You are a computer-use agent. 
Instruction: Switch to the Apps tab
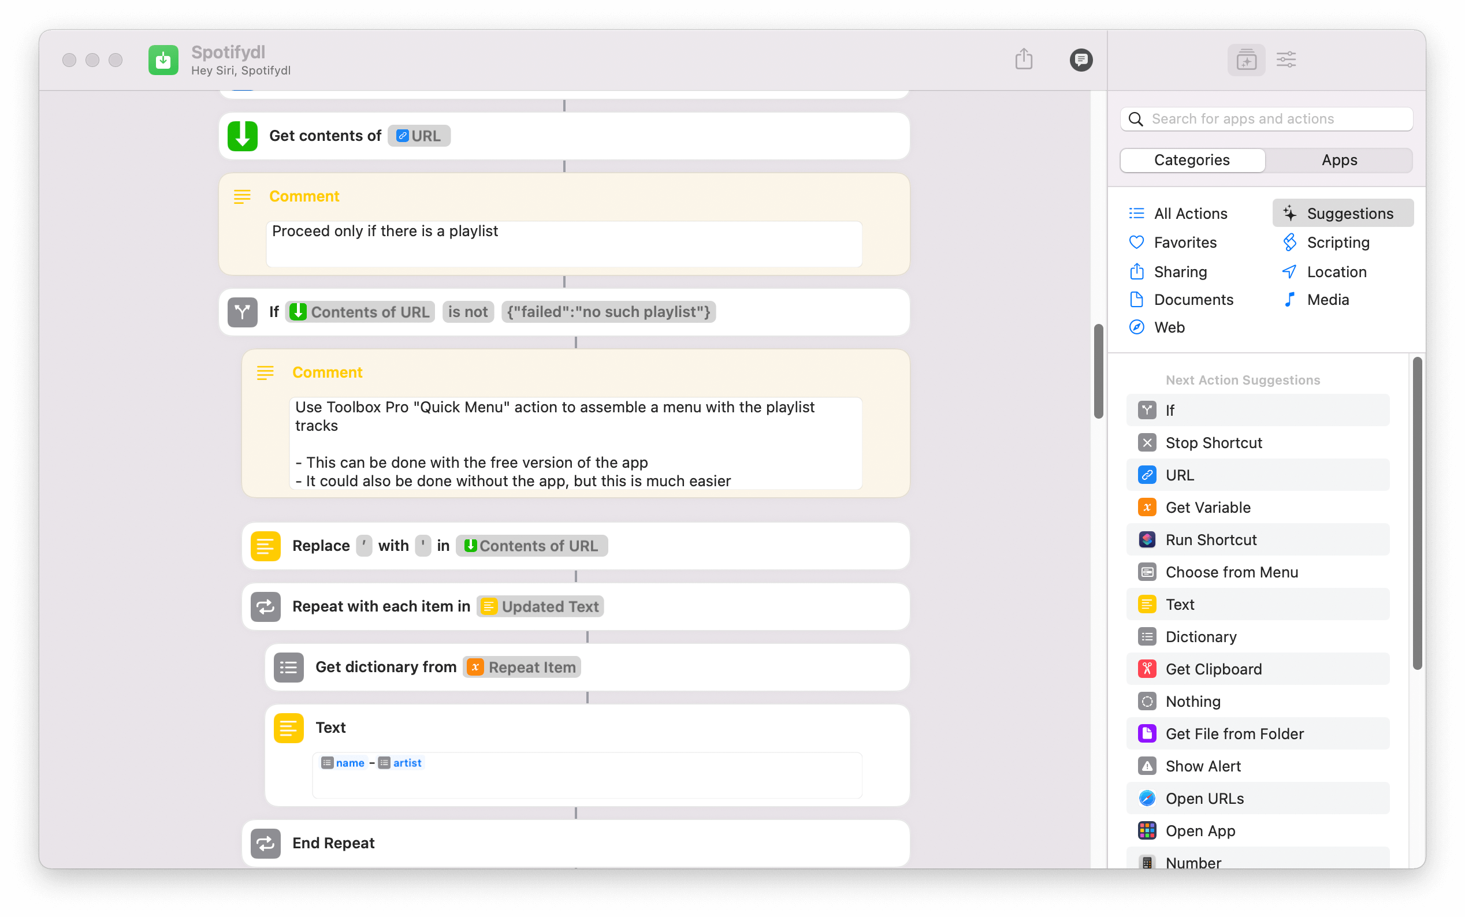coord(1340,159)
